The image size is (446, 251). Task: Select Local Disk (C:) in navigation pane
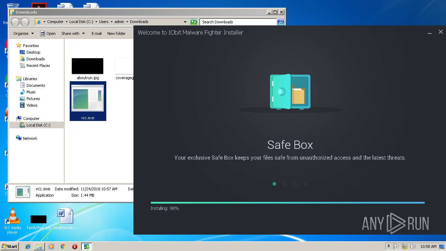coord(38,125)
